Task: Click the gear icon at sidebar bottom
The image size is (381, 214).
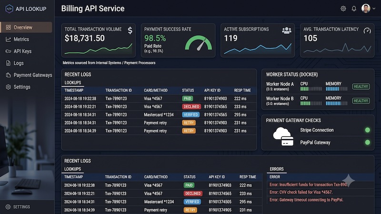Action: pos(8,207)
